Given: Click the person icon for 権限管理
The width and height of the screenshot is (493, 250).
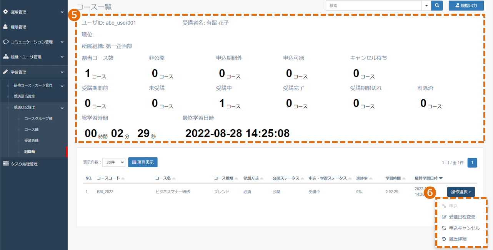Looking at the screenshot, I should 6,27.
